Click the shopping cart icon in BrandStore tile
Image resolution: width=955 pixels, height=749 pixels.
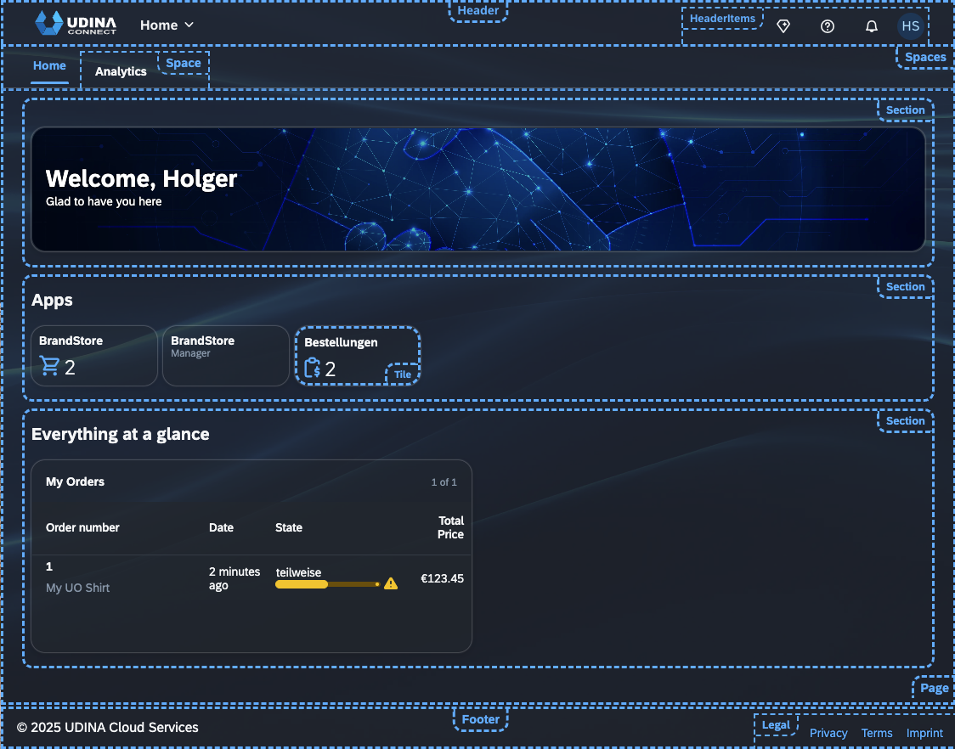tap(49, 367)
